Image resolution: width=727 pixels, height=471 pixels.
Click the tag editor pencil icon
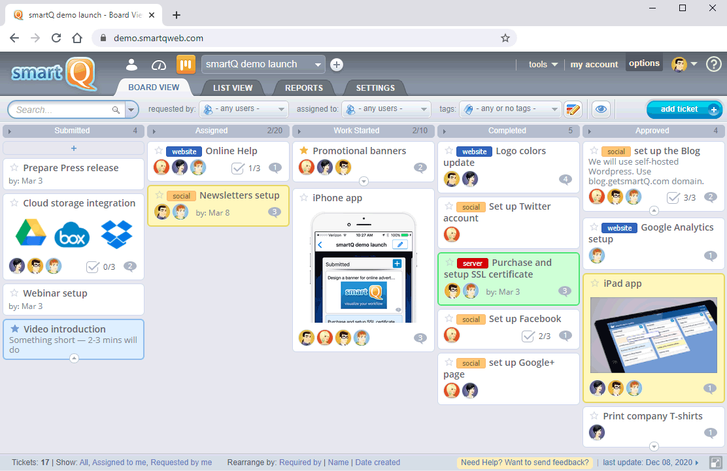pyautogui.click(x=573, y=109)
